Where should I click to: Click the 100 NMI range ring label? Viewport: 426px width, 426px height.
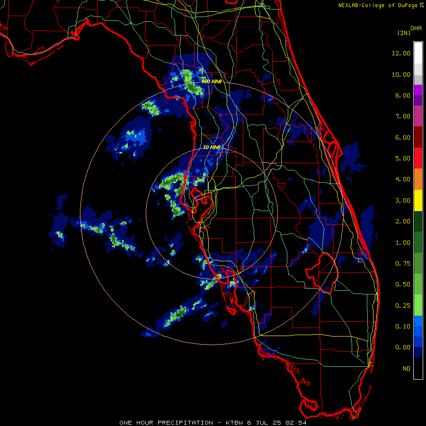click(x=212, y=81)
